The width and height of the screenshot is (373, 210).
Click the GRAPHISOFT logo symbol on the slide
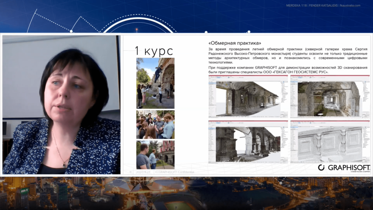(x=321, y=167)
